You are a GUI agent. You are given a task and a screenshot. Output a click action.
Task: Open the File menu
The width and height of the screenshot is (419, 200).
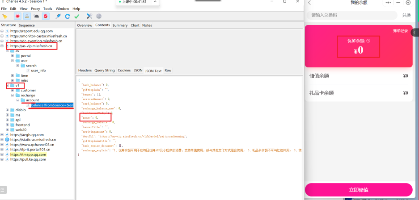pos(4,8)
